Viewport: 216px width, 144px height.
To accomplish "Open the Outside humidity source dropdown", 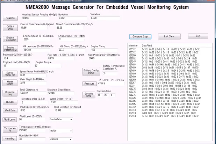I will [x=61, y=139].
